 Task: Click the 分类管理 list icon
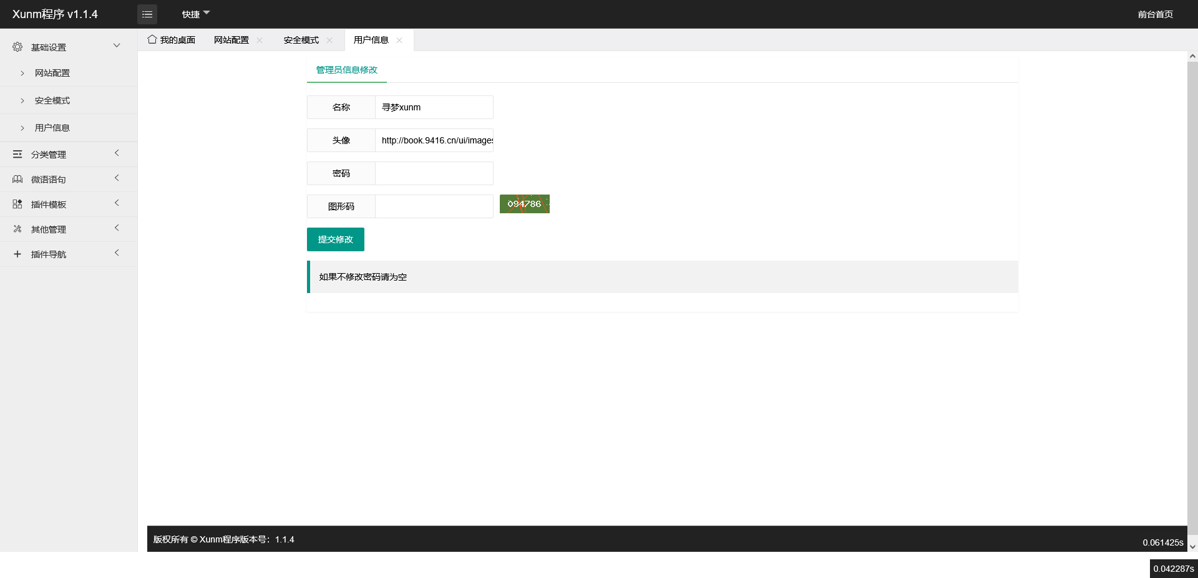click(x=17, y=154)
